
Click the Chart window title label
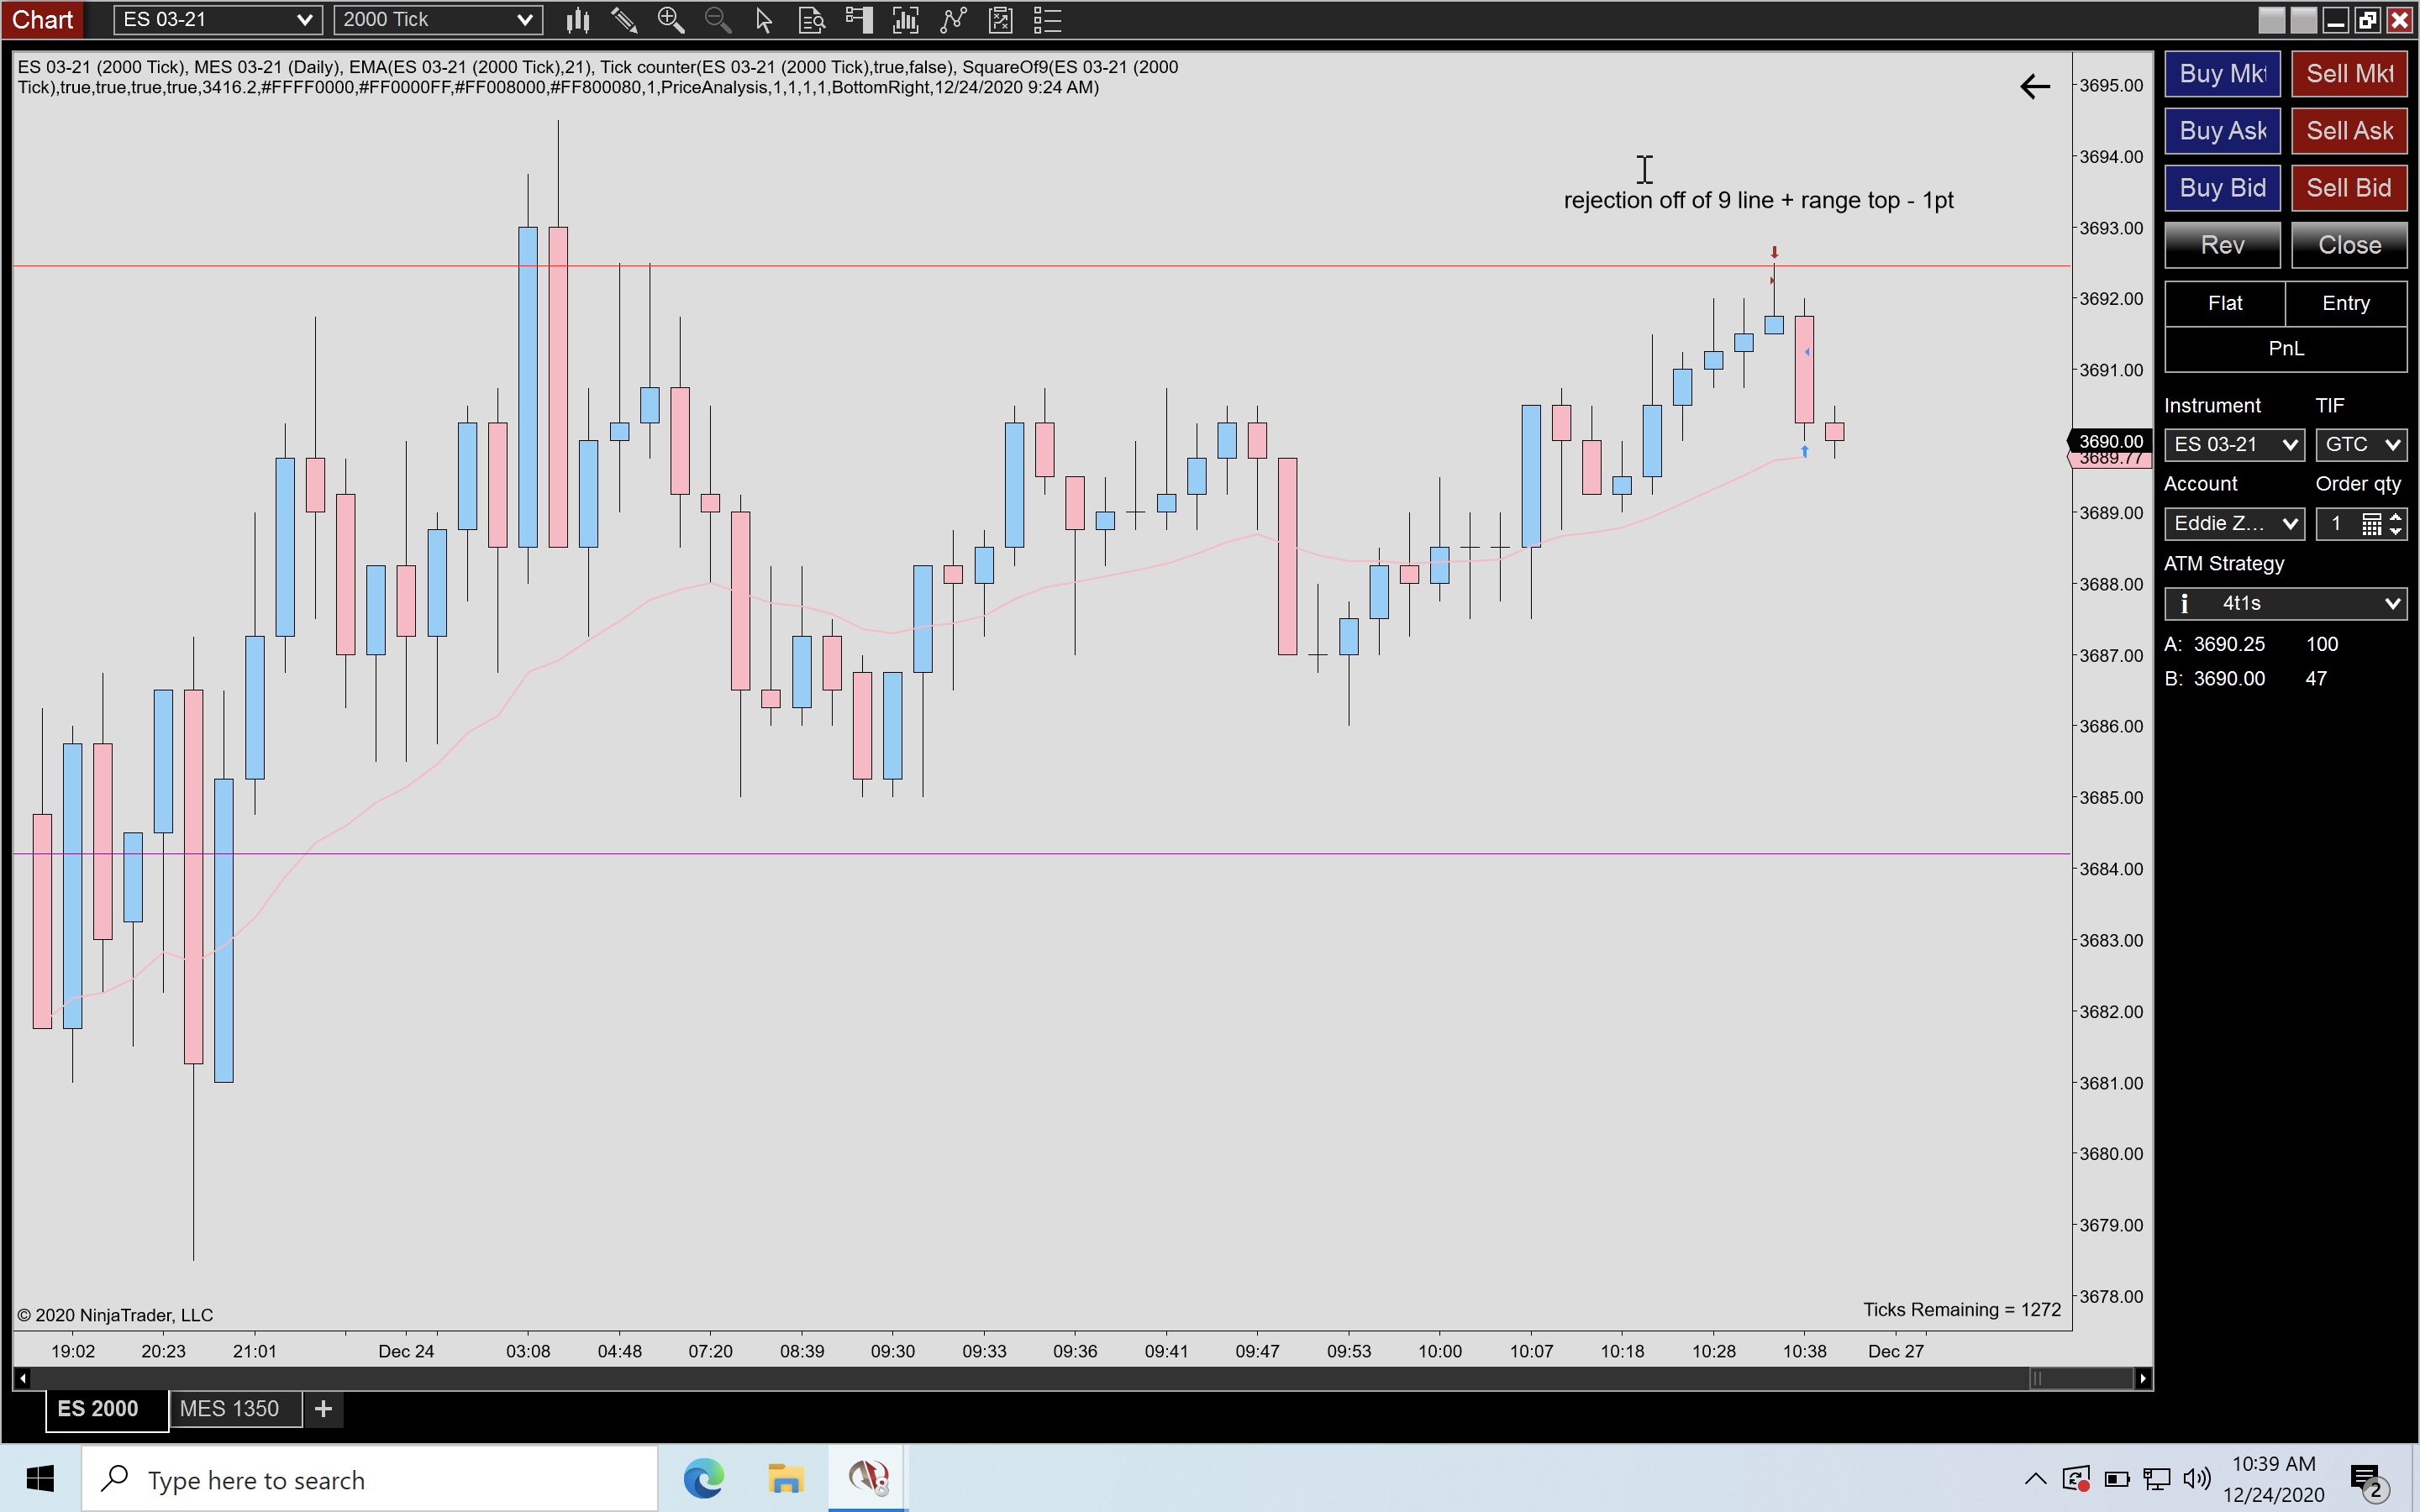42,20
